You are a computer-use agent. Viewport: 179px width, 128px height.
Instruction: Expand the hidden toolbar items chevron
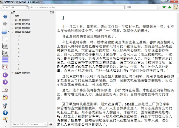(5, 126)
